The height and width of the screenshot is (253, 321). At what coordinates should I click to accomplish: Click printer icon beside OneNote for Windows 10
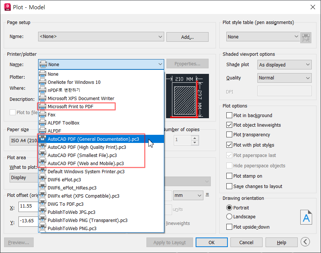coord(43,82)
